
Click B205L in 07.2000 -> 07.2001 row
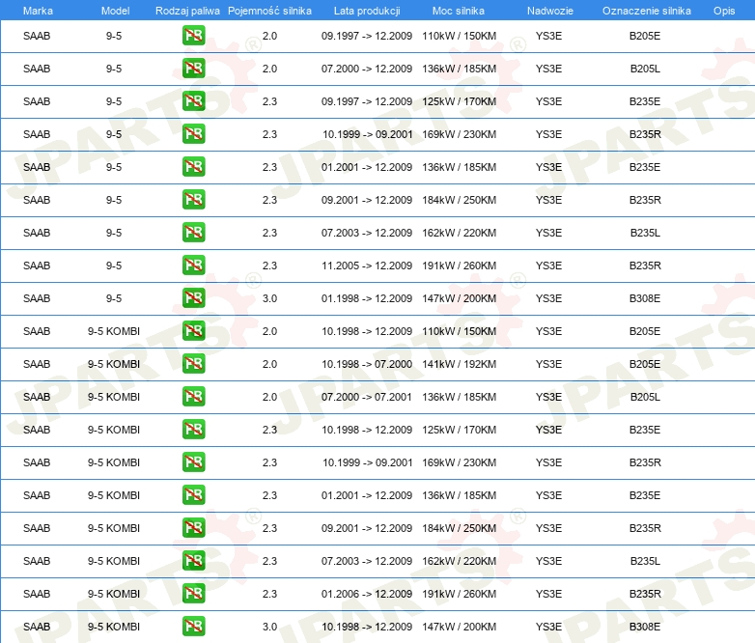point(645,397)
